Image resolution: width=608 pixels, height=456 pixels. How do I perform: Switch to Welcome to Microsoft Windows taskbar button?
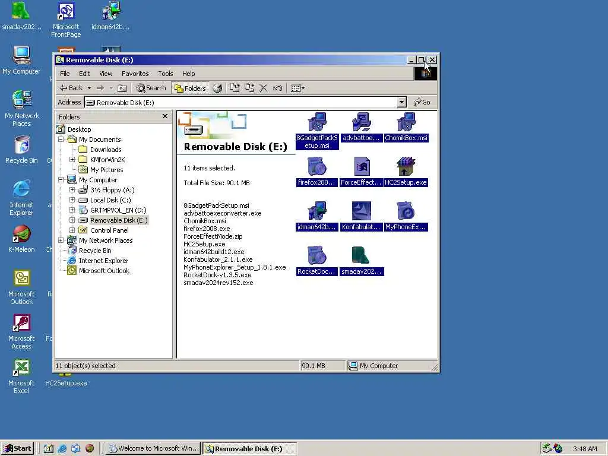point(154,449)
